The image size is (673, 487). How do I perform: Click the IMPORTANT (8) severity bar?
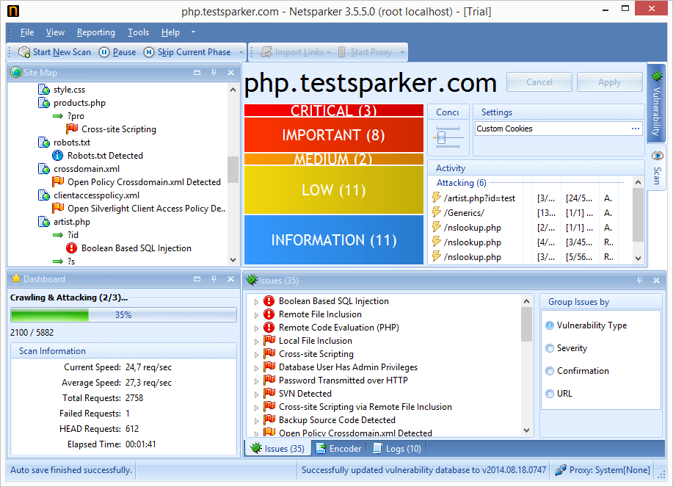click(x=334, y=135)
